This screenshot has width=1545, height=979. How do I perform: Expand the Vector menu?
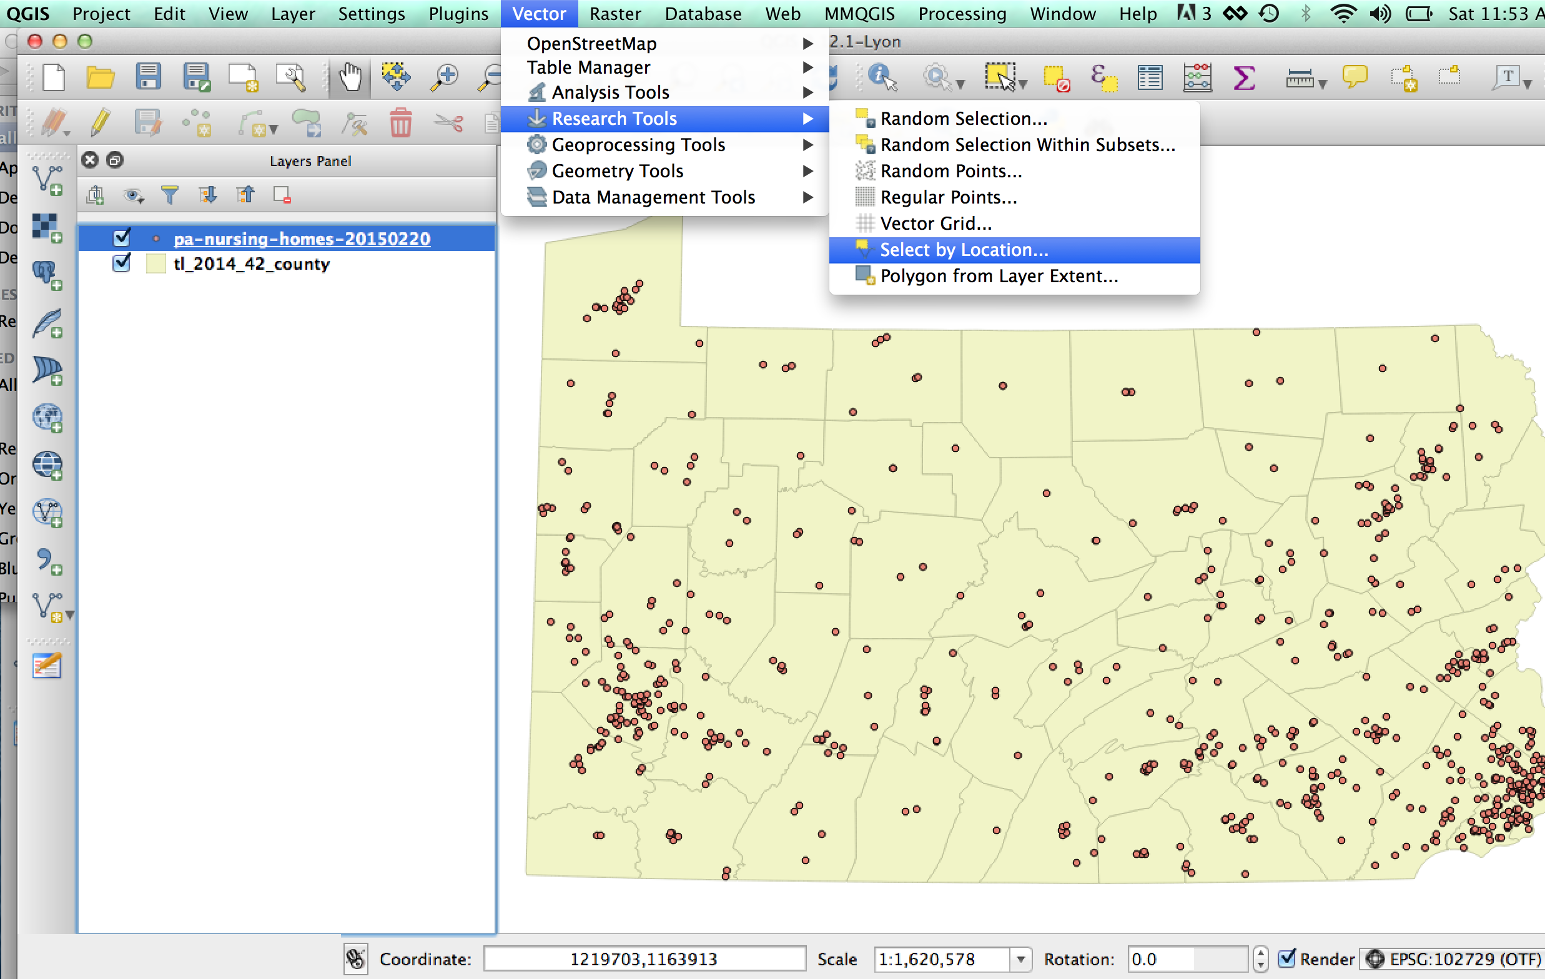coord(537,12)
